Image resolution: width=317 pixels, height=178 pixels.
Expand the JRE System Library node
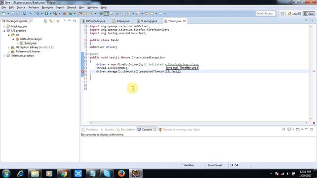[9, 47]
